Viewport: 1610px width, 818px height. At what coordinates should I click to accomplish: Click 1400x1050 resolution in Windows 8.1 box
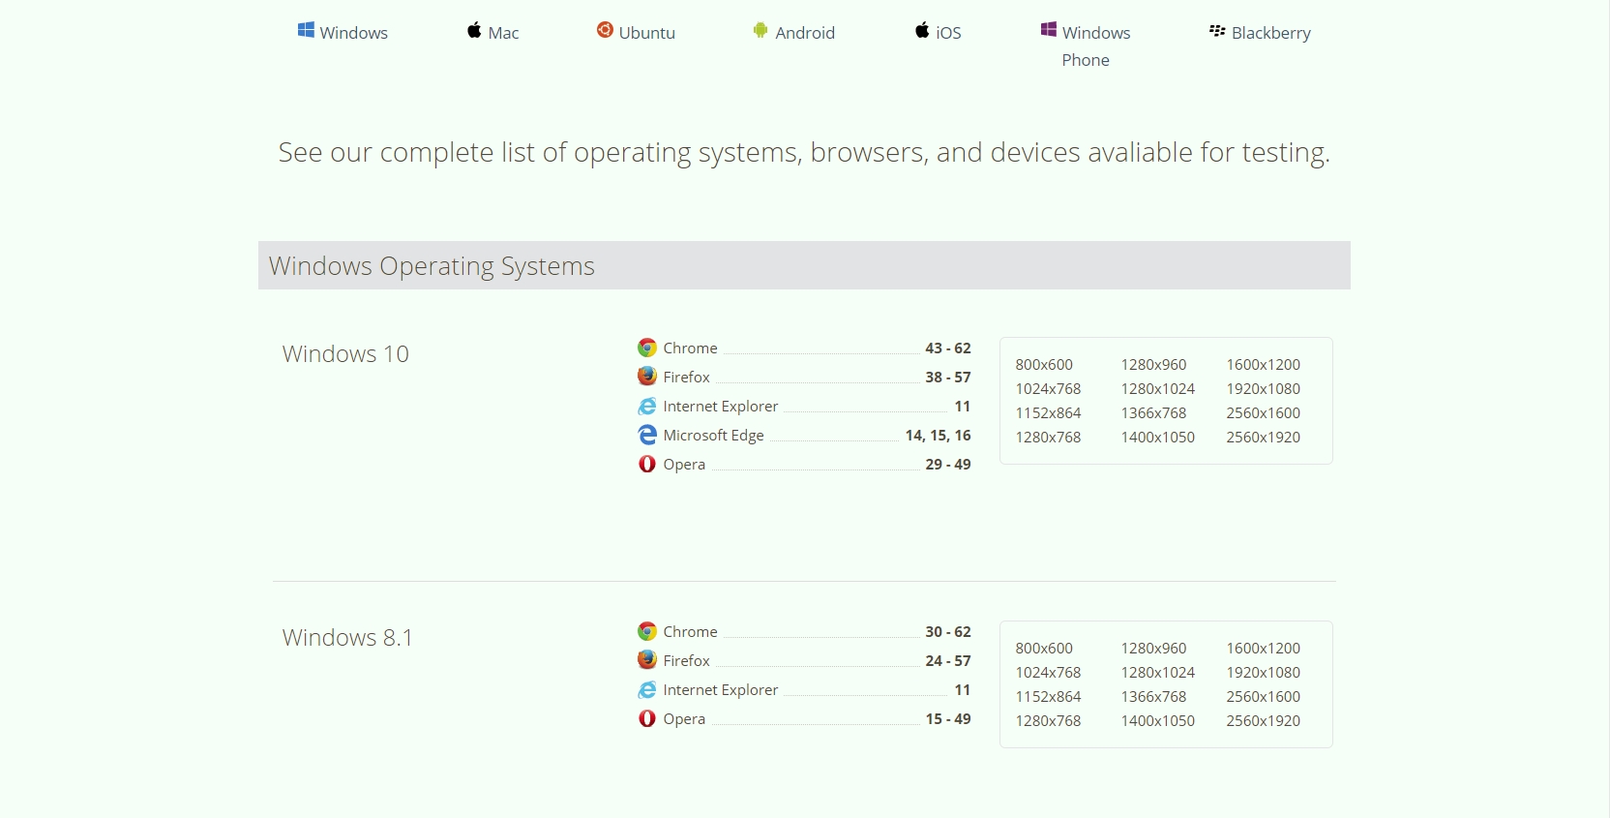1158,721
